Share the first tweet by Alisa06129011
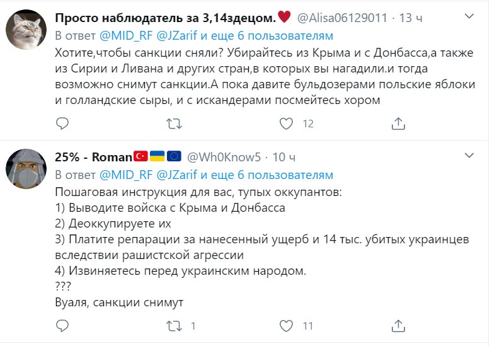Image resolution: width=497 pixels, height=346 pixels. click(398, 123)
